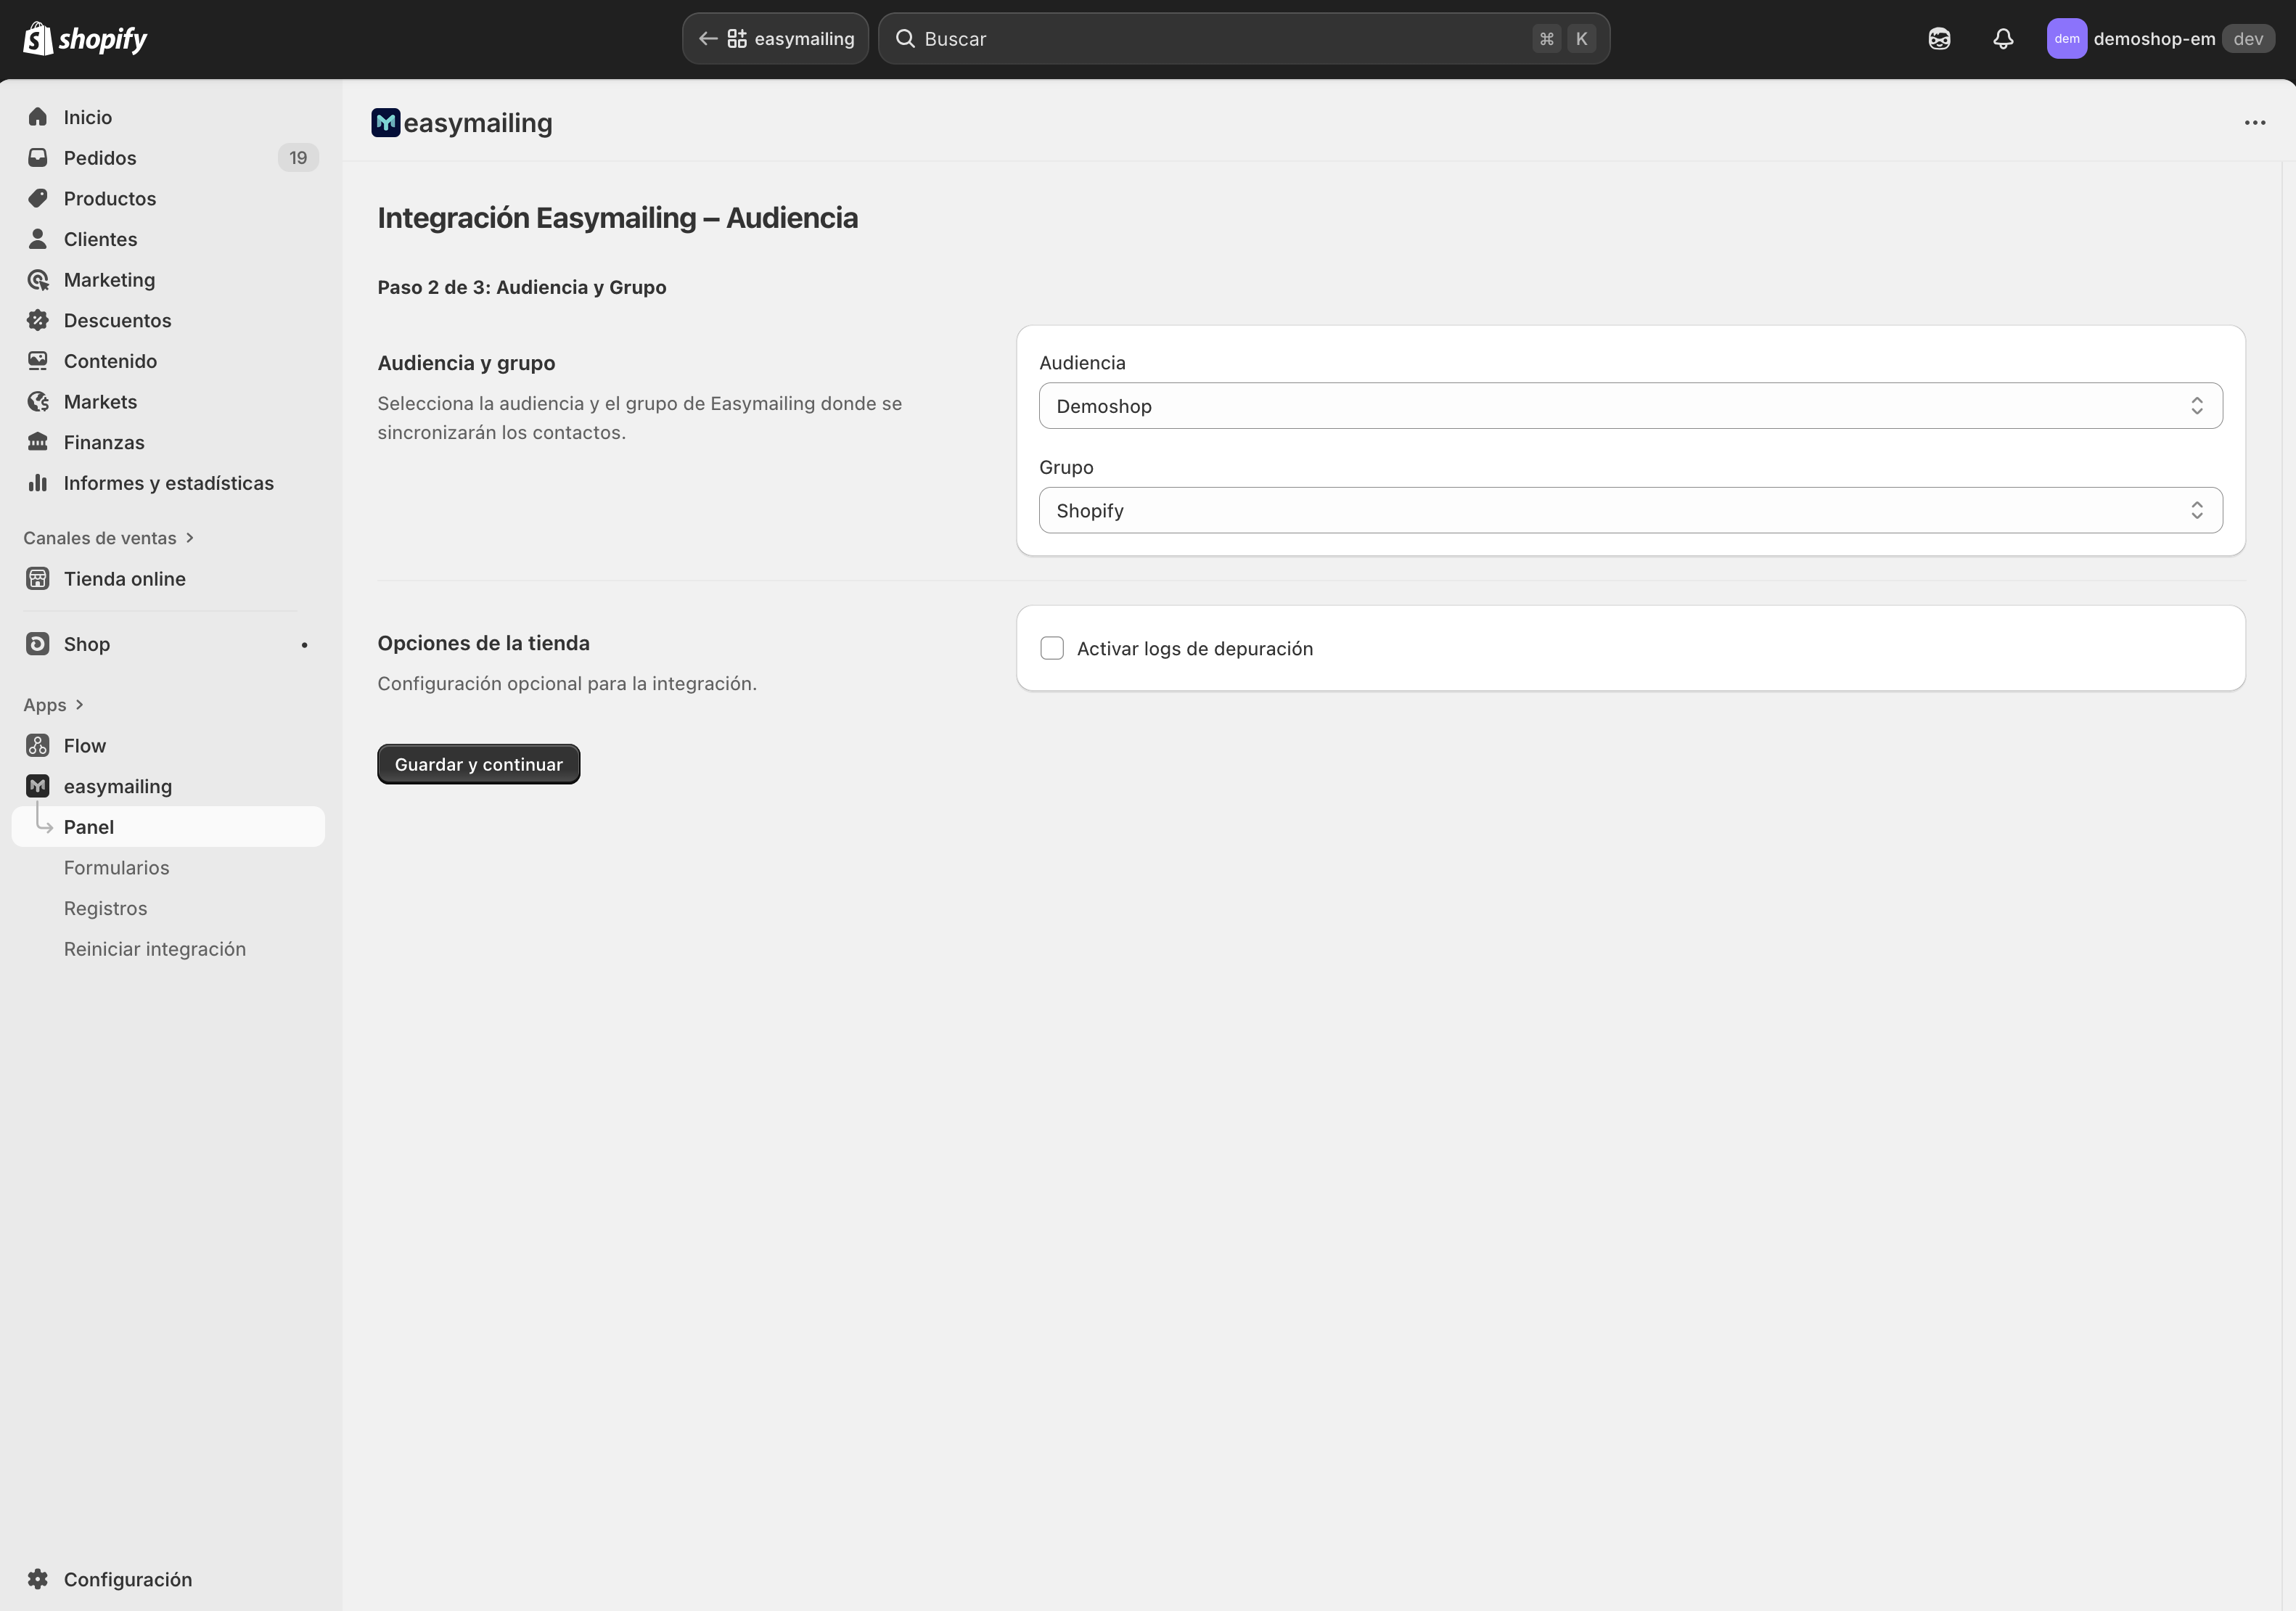Open the notifications bell

point(2003,39)
